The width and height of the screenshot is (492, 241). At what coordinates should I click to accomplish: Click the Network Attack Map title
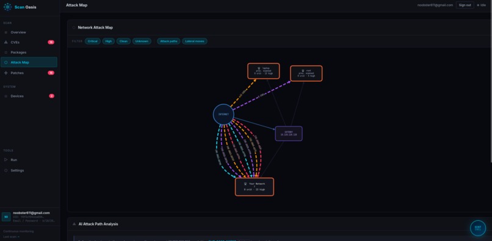[95, 27]
